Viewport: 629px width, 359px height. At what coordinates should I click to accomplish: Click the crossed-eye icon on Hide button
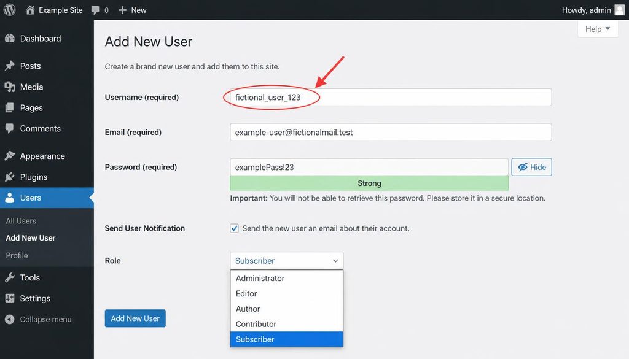point(522,167)
